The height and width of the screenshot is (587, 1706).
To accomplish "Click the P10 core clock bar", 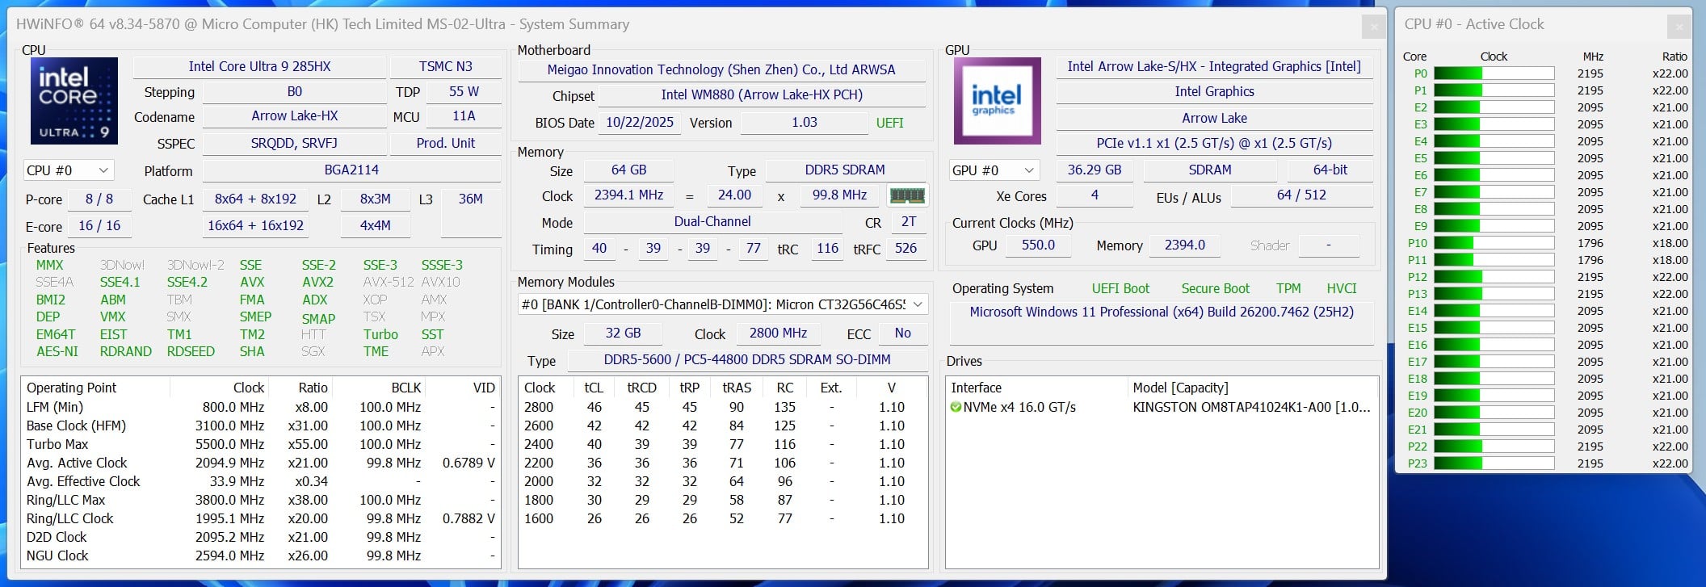I will coord(1494,243).
